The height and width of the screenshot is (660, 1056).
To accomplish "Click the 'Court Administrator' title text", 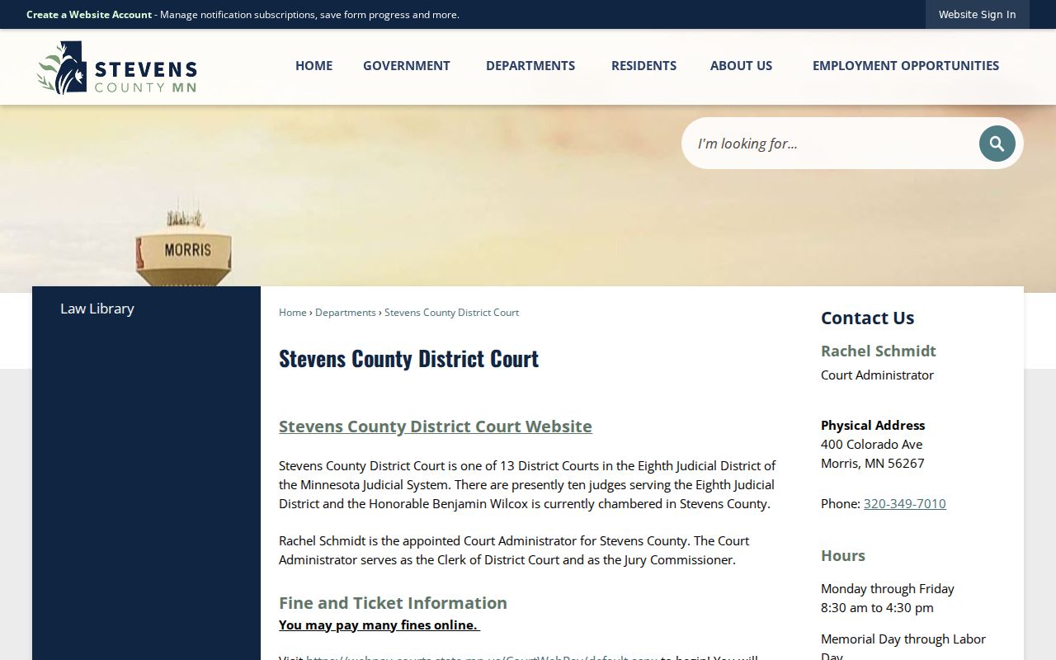I will pos(878,375).
